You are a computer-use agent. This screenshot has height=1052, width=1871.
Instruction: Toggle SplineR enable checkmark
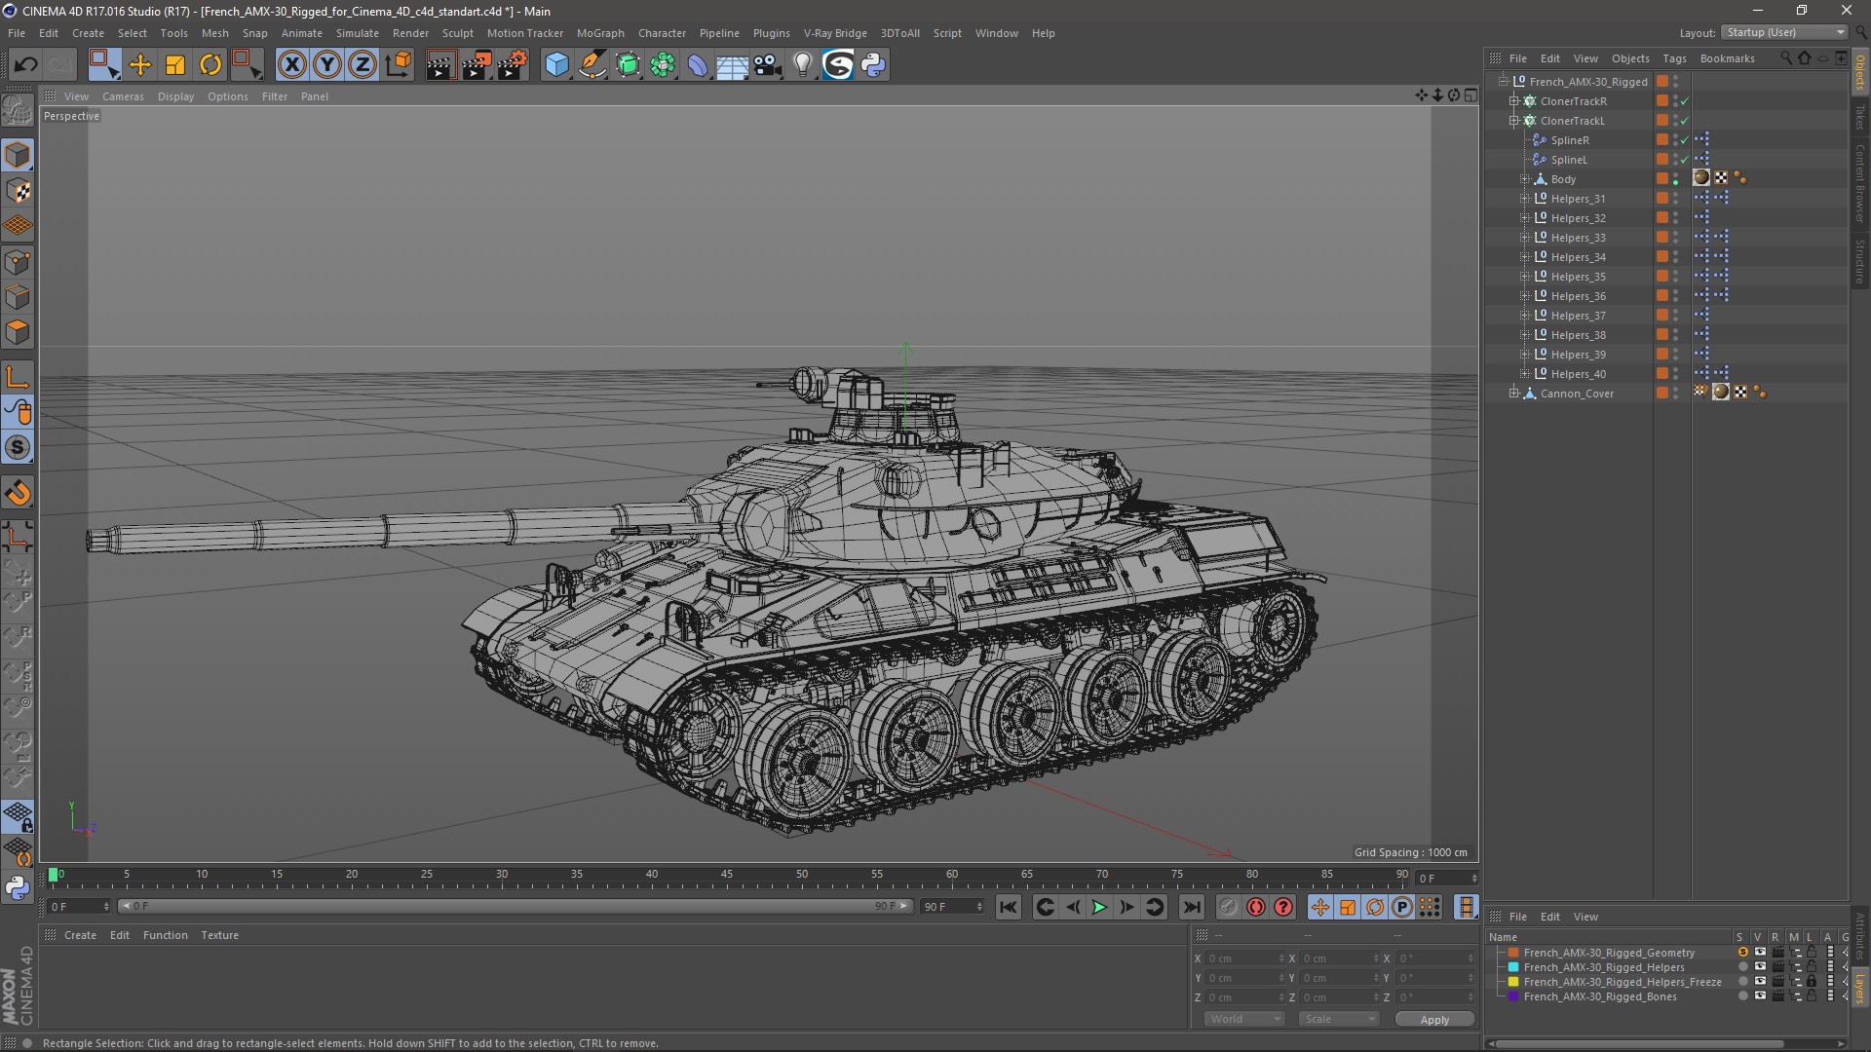point(1685,140)
